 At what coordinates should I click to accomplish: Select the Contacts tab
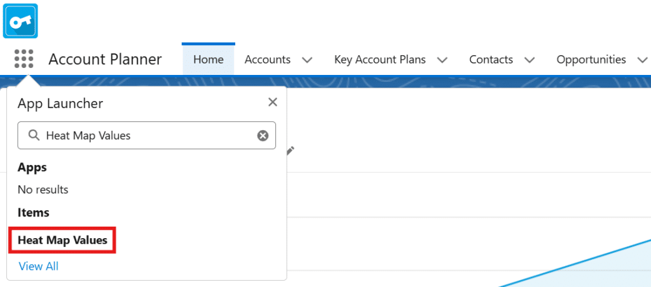point(491,60)
